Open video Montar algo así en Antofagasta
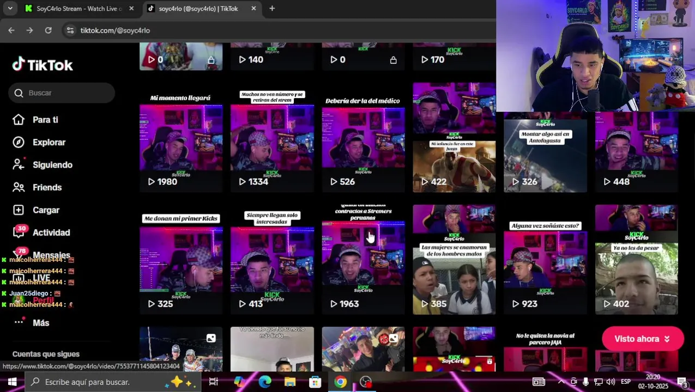Viewport: 695px width, 392px height. coord(545,152)
